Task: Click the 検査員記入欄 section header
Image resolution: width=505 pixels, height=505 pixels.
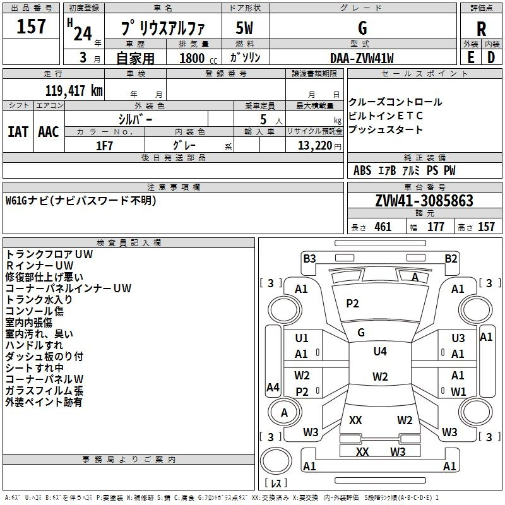Action: 129,243
